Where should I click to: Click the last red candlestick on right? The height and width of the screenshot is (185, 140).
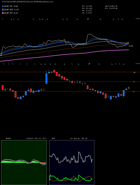[x=129, y=88]
